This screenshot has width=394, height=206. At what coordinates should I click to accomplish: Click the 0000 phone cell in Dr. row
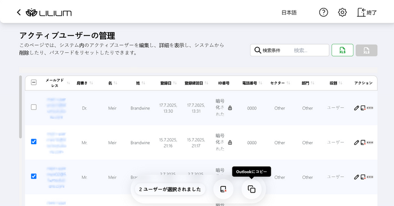tap(252, 108)
